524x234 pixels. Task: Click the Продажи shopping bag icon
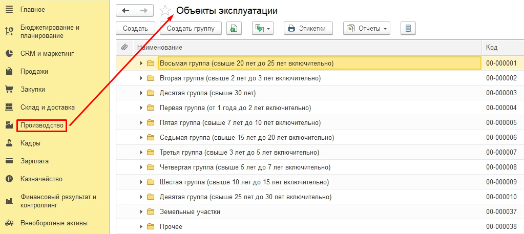point(9,71)
